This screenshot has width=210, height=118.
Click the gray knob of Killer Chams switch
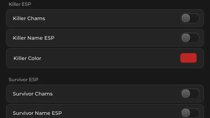186,18
